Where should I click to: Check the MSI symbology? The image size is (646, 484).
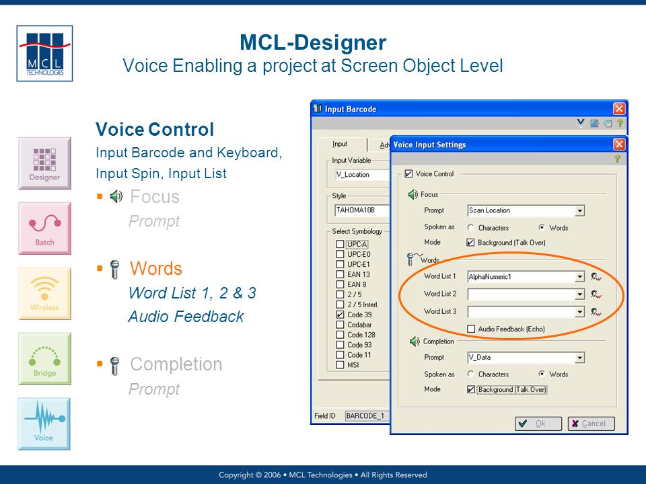click(x=340, y=364)
